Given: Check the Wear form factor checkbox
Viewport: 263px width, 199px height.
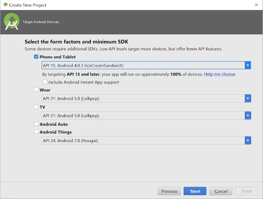Looking at the screenshot, I should [36, 90].
